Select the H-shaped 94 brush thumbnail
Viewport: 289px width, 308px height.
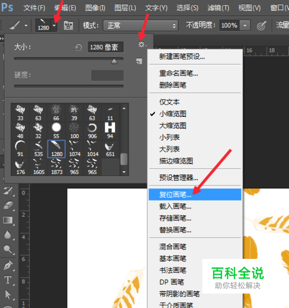click(110, 131)
